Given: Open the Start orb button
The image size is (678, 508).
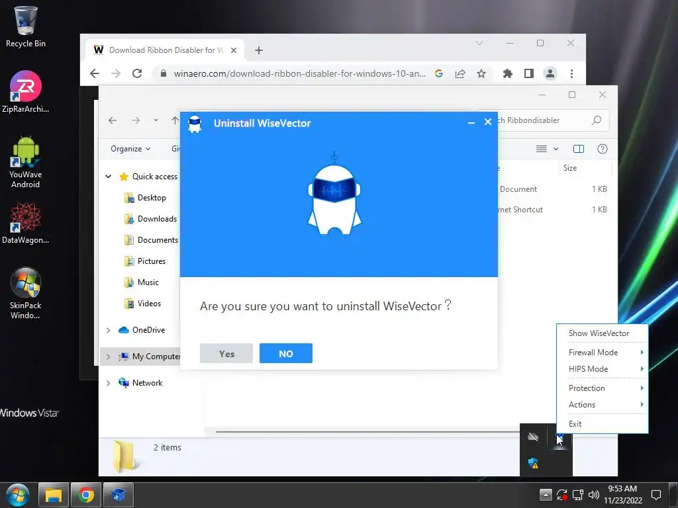Looking at the screenshot, I should (18, 495).
